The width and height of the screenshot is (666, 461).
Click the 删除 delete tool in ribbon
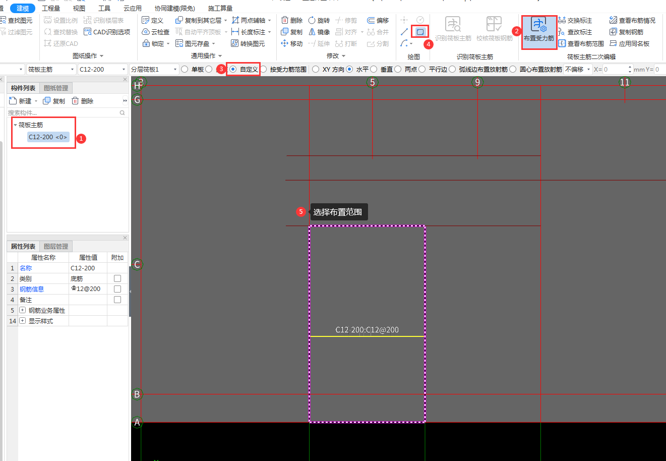tap(292, 20)
